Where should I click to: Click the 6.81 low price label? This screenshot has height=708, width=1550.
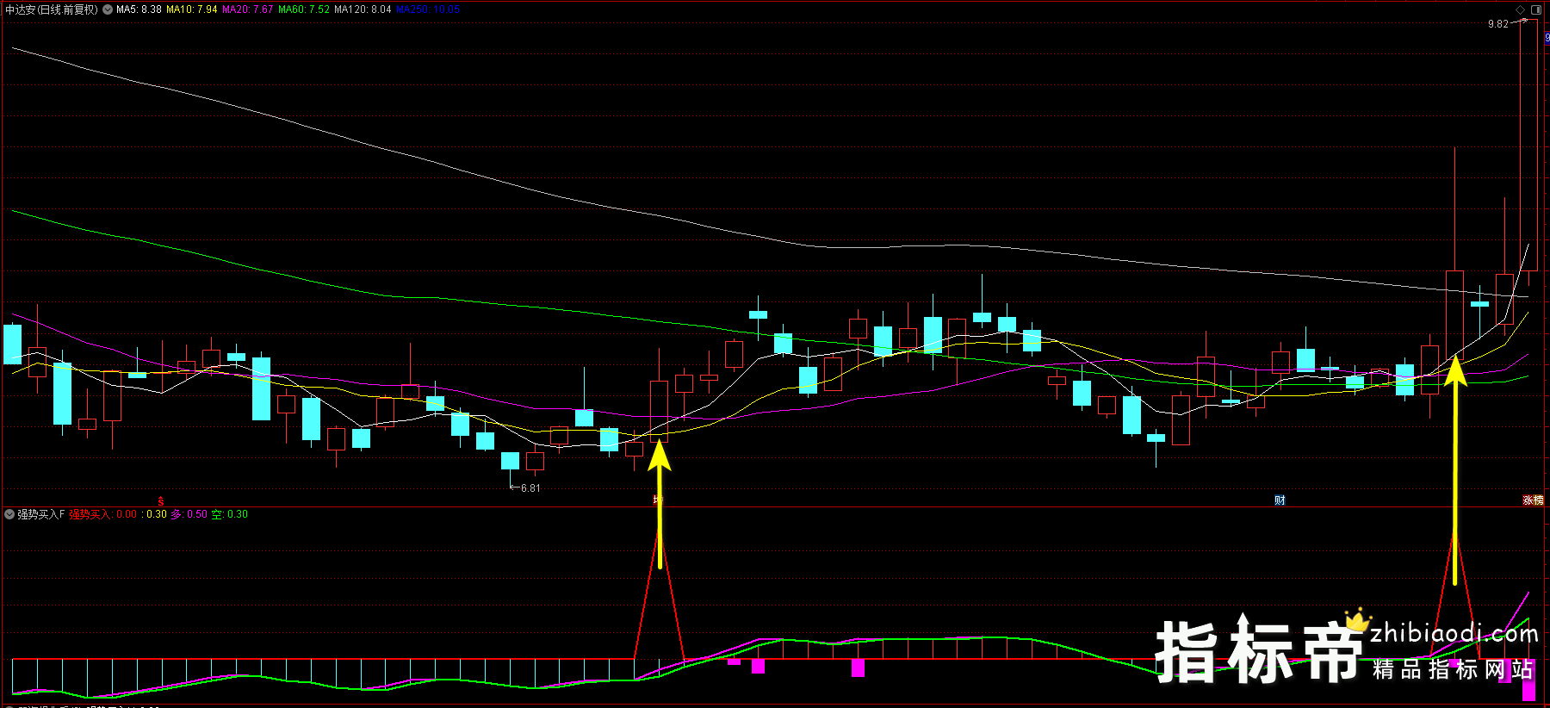click(530, 488)
